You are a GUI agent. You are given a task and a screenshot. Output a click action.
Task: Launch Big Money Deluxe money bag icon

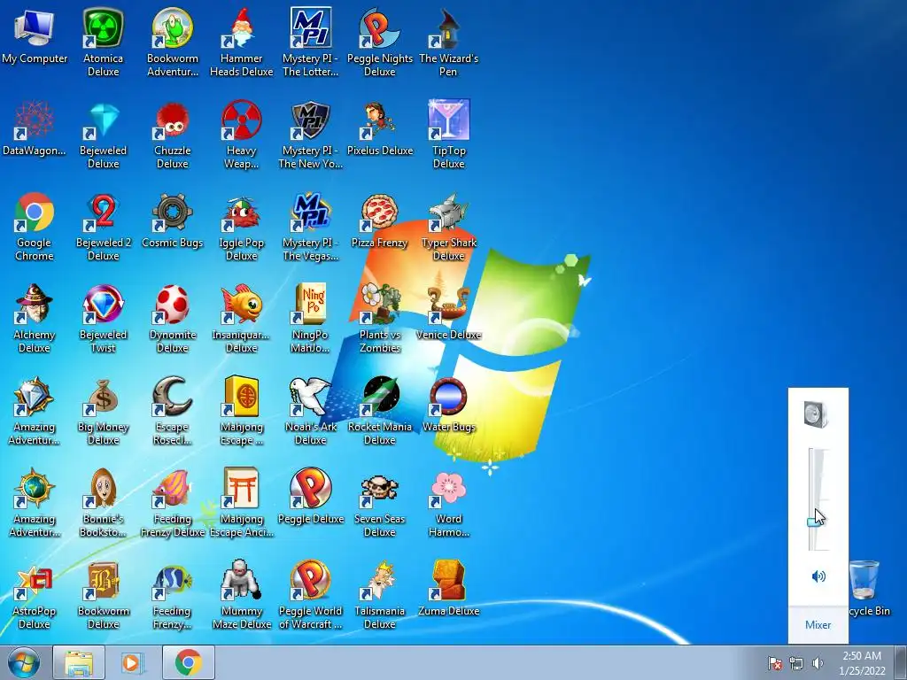tap(103, 411)
